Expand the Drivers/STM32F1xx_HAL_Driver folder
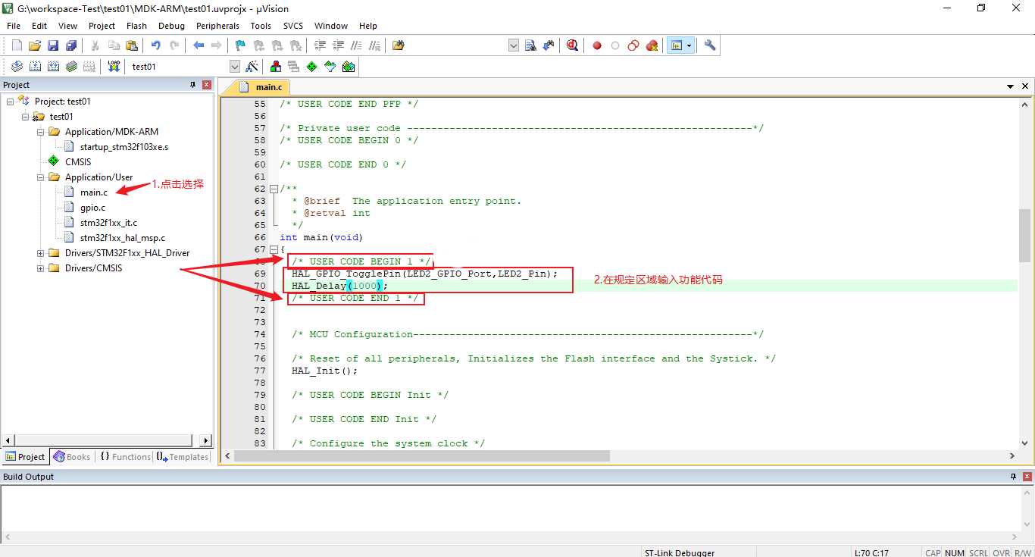Image resolution: width=1035 pixels, height=557 pixels. [41, 253]
